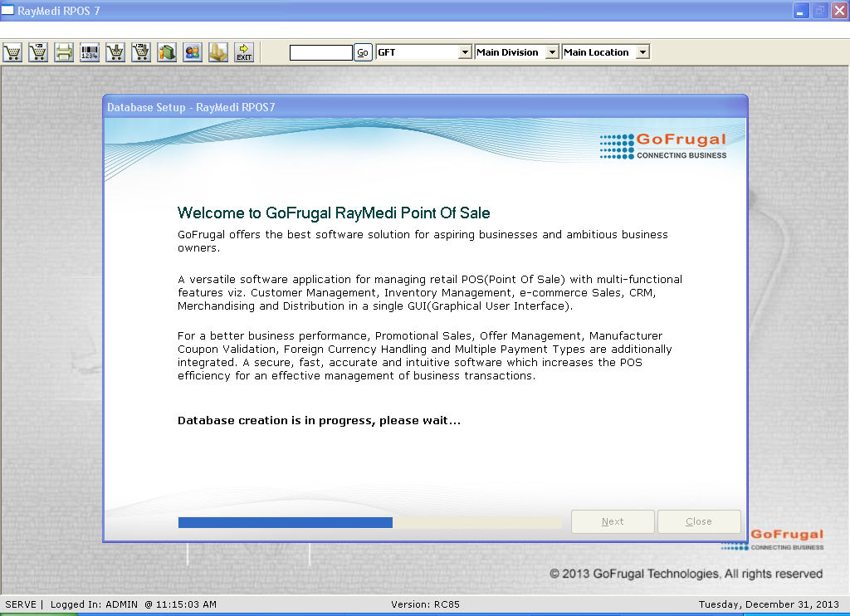Click the Database Setup dialog title bar
The image size is (850, 616).
[x=425, y=107]
